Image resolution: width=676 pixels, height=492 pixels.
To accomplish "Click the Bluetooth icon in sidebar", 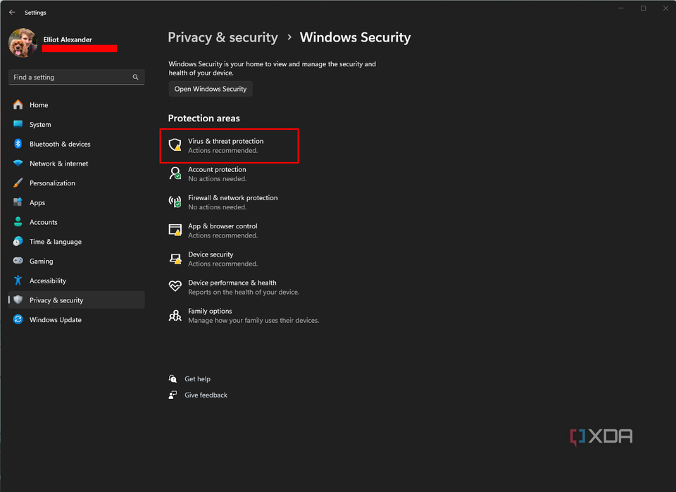I will (x=18, y=144).
